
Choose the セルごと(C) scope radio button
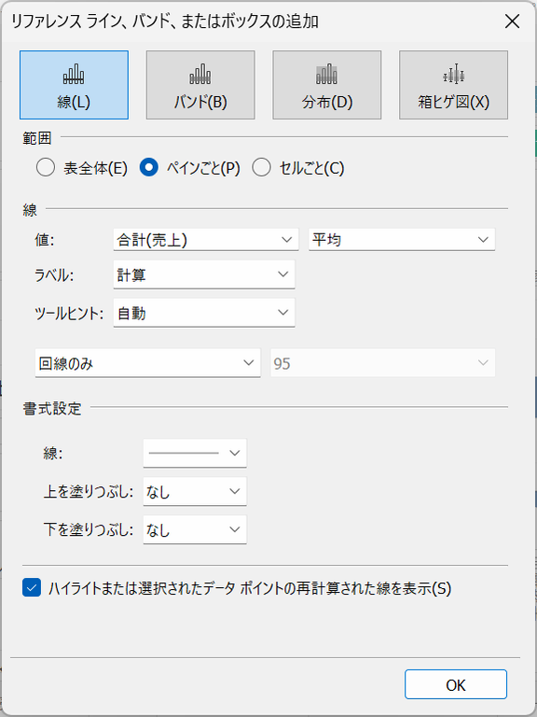(x=262, y=168)
